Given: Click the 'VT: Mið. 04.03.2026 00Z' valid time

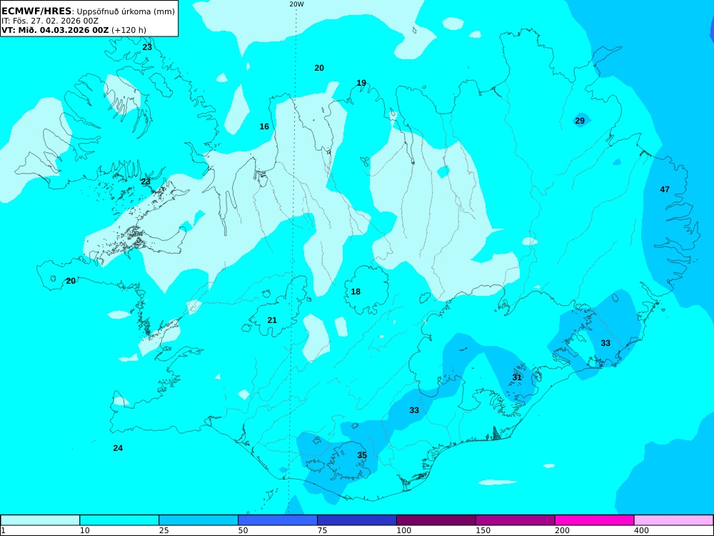Looking at the screenshot, I should (x=55, y=30).
